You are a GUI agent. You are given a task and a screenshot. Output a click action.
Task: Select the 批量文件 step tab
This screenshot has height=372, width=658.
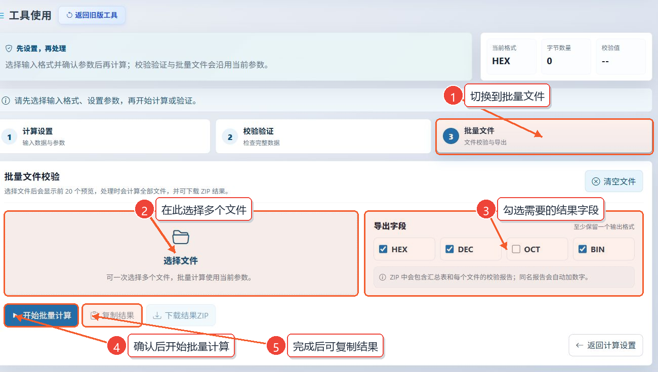(x=544, y=136)
